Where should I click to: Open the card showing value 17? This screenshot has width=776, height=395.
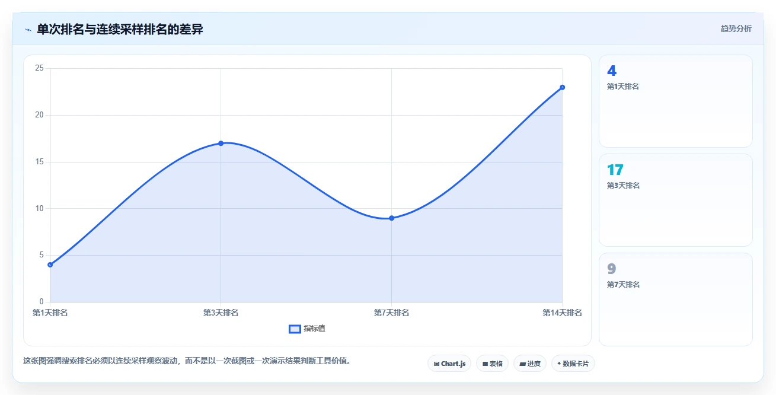click(676, 200)
